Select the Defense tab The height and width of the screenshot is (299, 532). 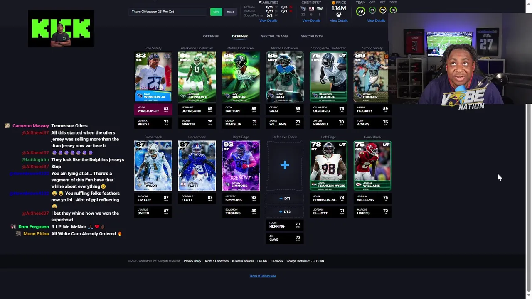(x=240, y=36)
